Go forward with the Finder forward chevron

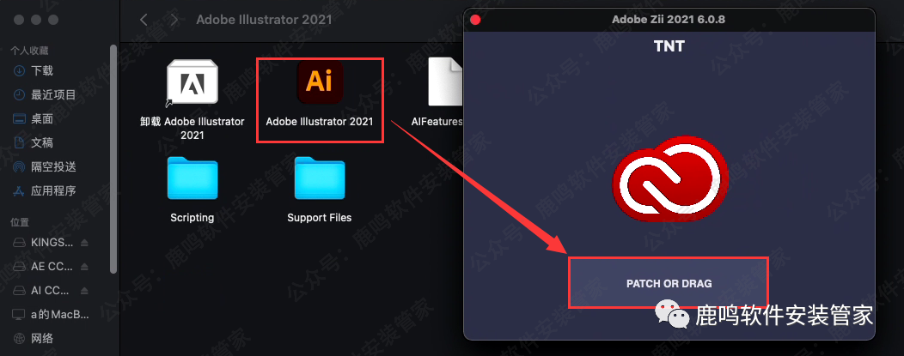[x=174, y=20]
